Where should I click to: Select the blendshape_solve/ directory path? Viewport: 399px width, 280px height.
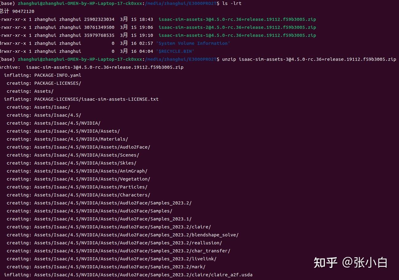point(136,235)
